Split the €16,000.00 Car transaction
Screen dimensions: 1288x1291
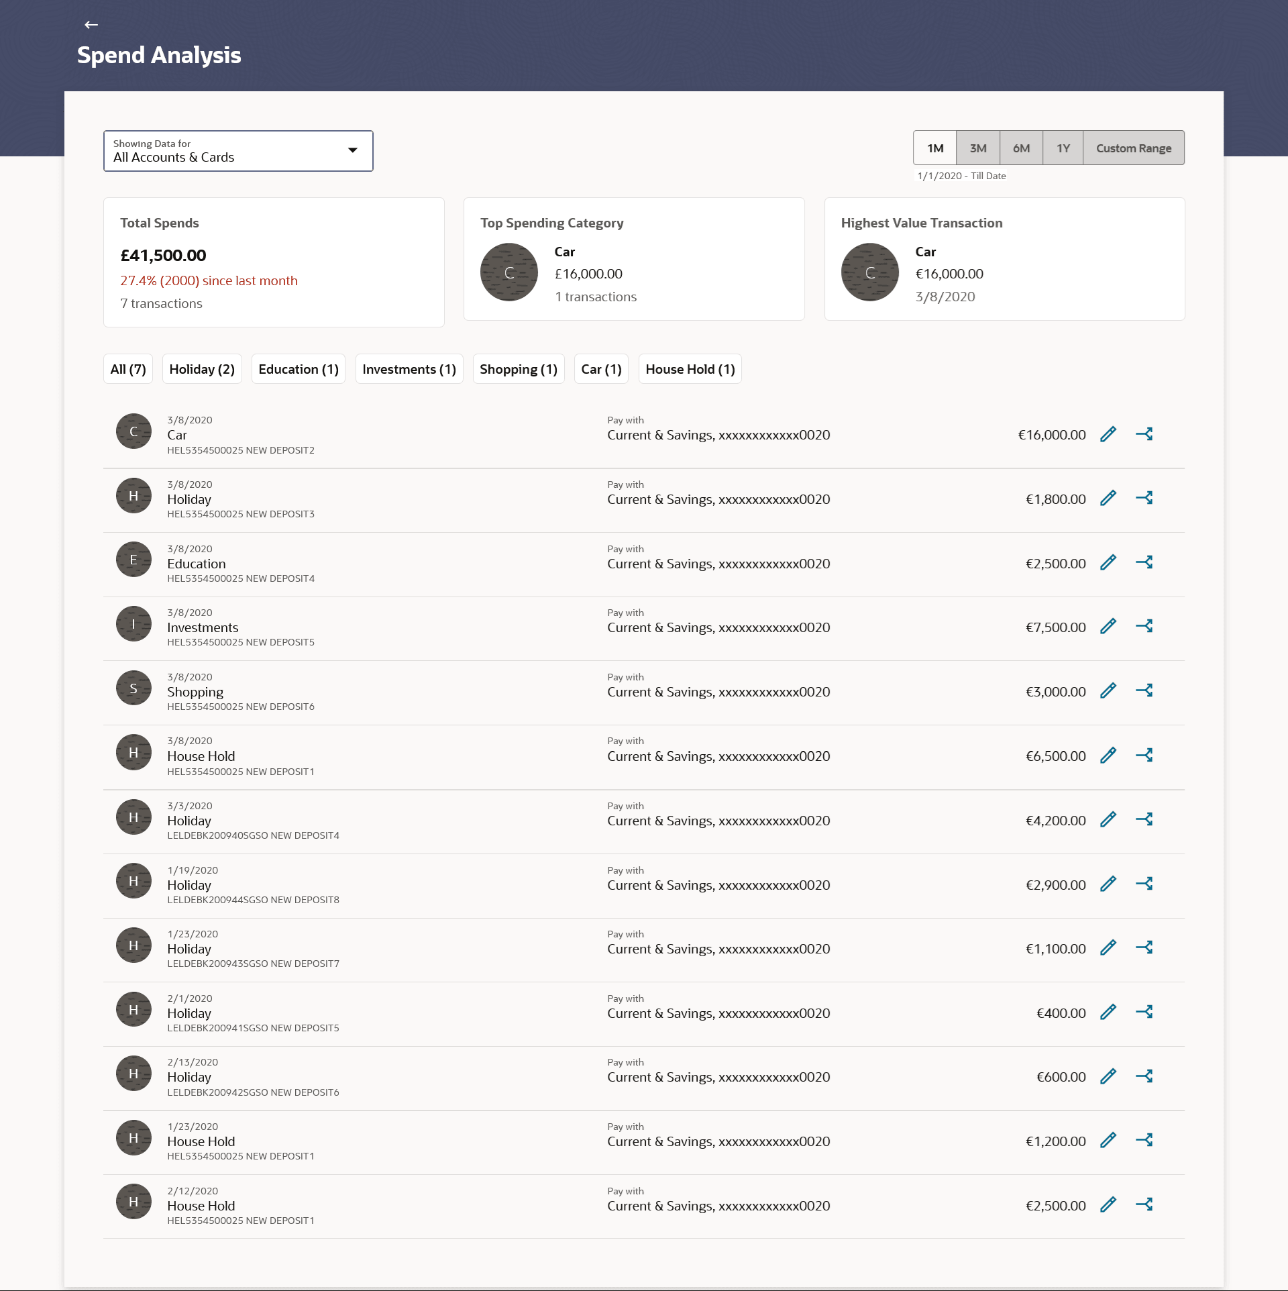(1144, 434)
